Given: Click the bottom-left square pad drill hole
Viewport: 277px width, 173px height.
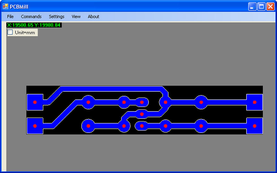Looking at the screenshot, I should (x=35, y=126).
